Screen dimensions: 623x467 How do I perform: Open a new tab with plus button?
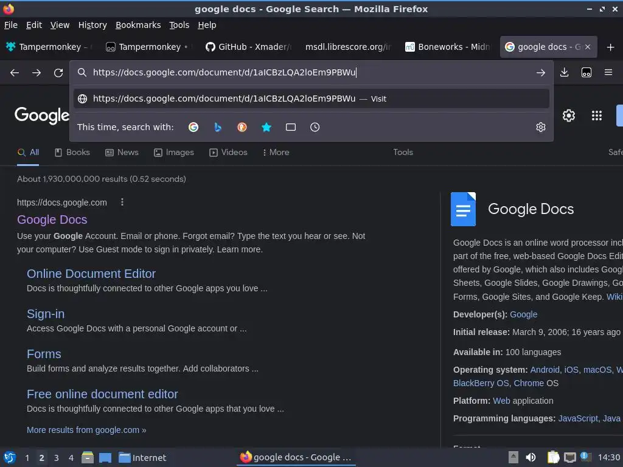pyautogui.click(x=610, y=47)
